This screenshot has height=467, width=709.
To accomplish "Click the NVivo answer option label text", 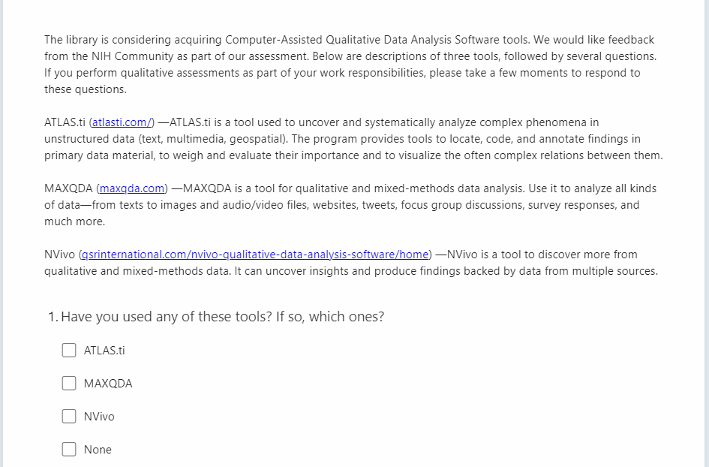I will click(x=99, y=417).
